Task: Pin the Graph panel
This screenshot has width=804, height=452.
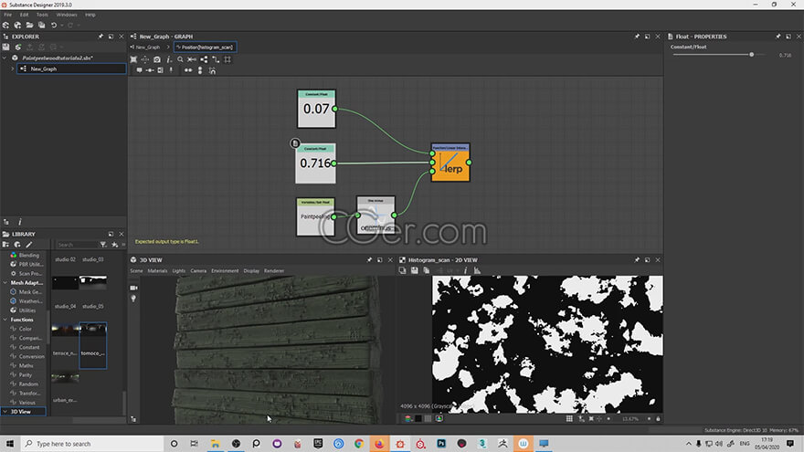Action: pos(637,37)
